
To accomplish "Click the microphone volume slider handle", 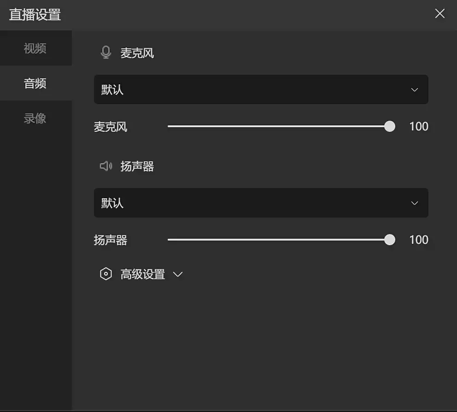I will pos(389,126).
